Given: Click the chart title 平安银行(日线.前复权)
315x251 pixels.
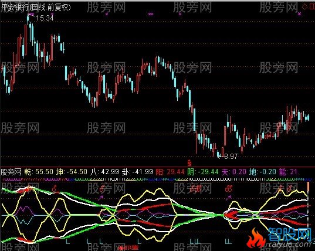Looking at the screenshot, I should pos(36,8).
